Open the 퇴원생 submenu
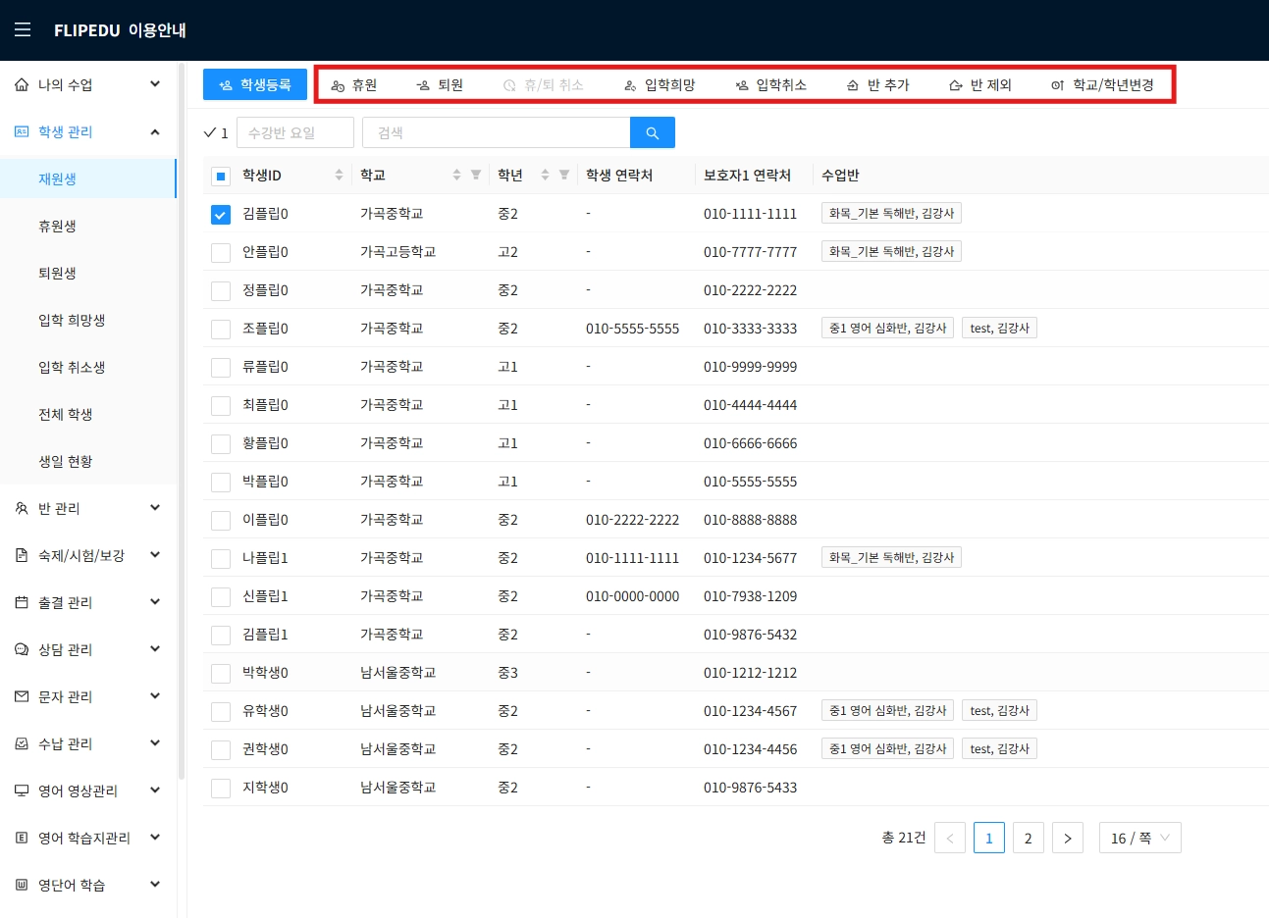Screen dimensions: 1269x918 88,274
